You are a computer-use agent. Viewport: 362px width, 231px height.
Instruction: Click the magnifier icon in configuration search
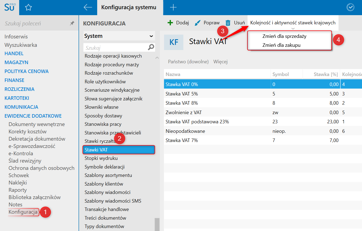151,47
